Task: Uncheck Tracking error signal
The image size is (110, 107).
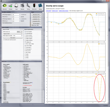Action: tap(25, 42)
